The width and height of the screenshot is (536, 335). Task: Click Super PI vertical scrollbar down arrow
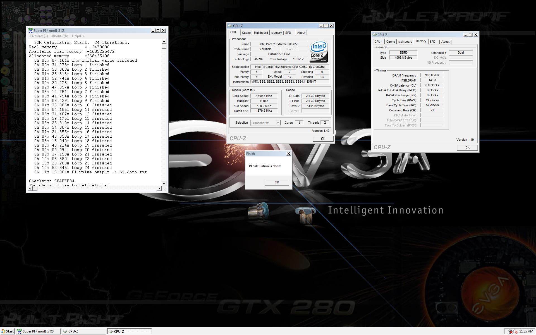[x=164, y=184]
